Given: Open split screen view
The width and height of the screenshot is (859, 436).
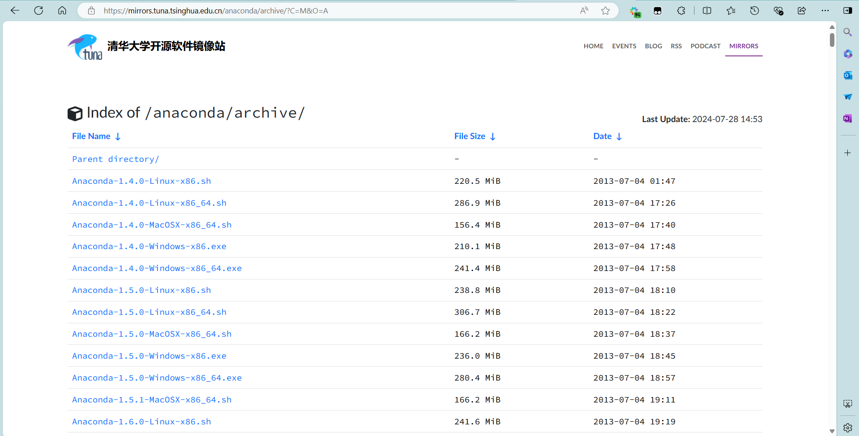Looking at the screenshot, I should tap(707, 11).
